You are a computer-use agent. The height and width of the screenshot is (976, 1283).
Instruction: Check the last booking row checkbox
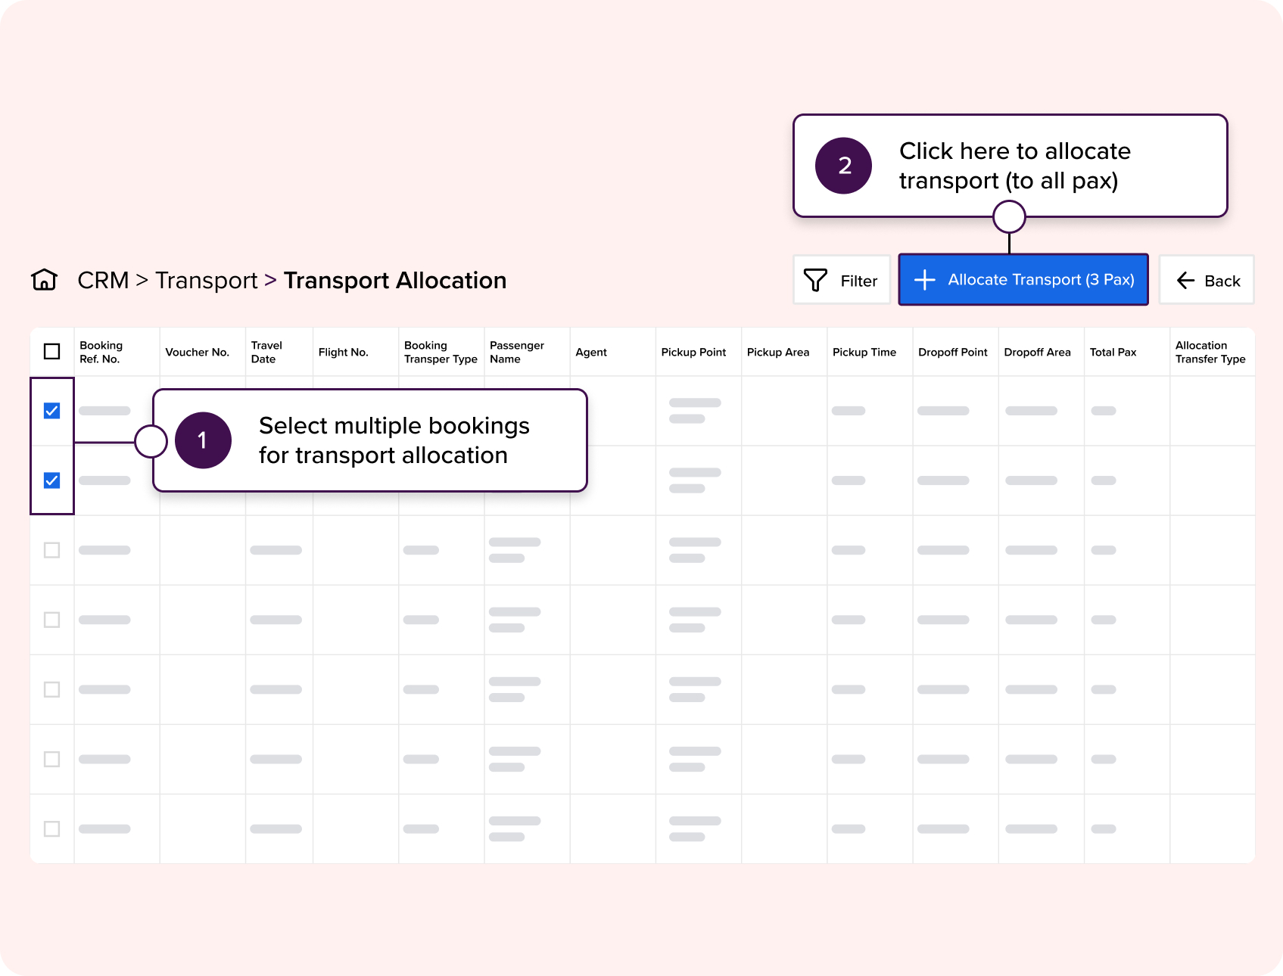(52, 828)
